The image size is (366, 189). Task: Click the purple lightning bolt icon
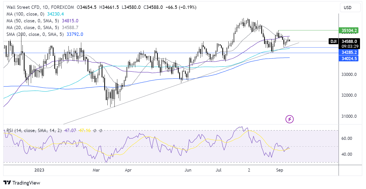pos(289,119)
